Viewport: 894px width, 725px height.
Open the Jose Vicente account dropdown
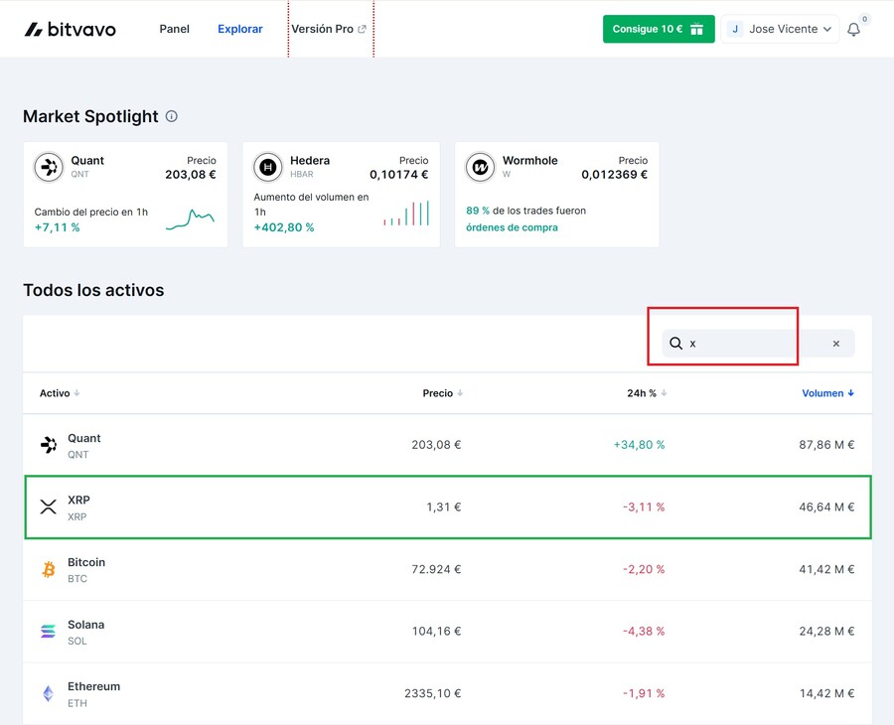[780, 29]
